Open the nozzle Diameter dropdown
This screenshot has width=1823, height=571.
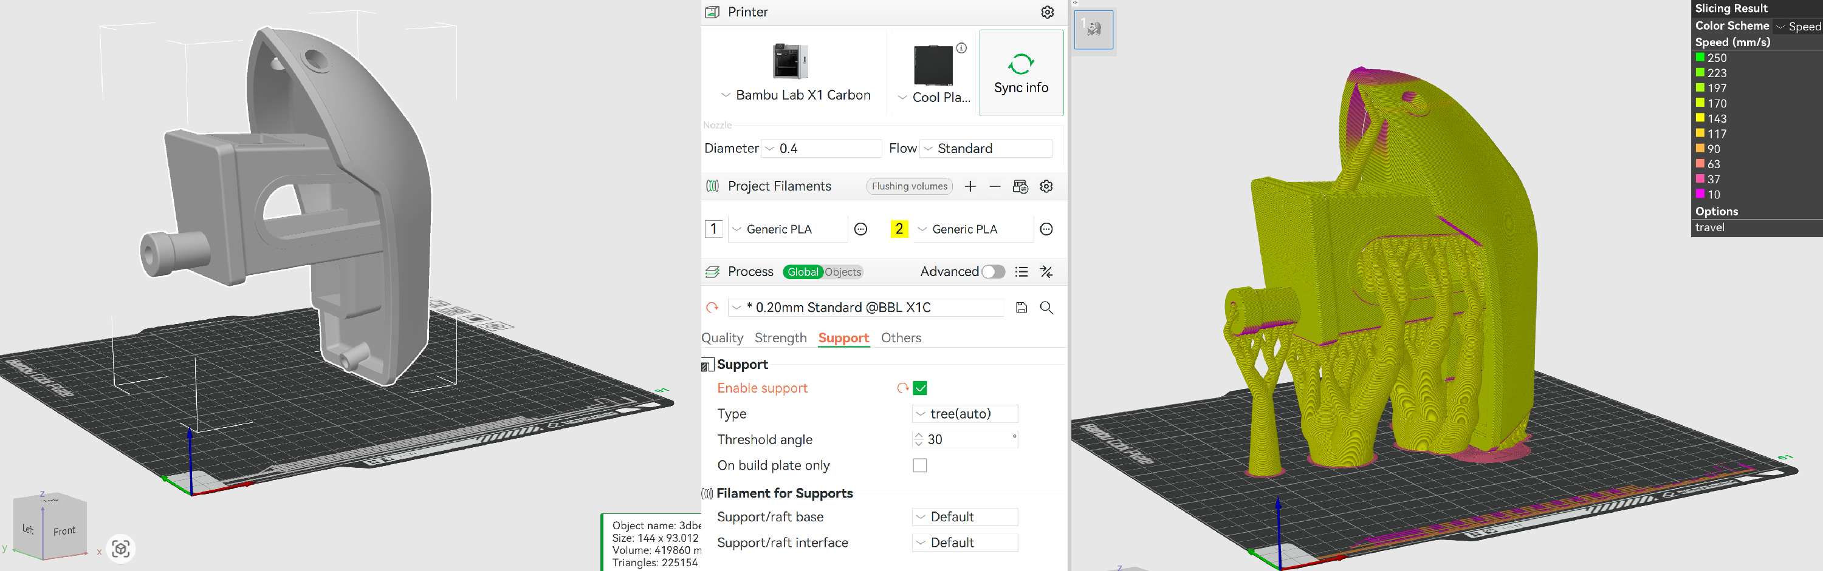822,149
